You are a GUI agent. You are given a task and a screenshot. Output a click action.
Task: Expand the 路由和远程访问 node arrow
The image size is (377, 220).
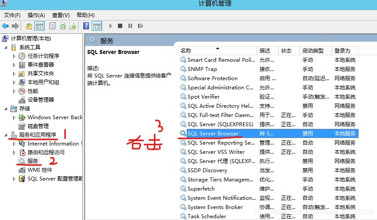14,153
